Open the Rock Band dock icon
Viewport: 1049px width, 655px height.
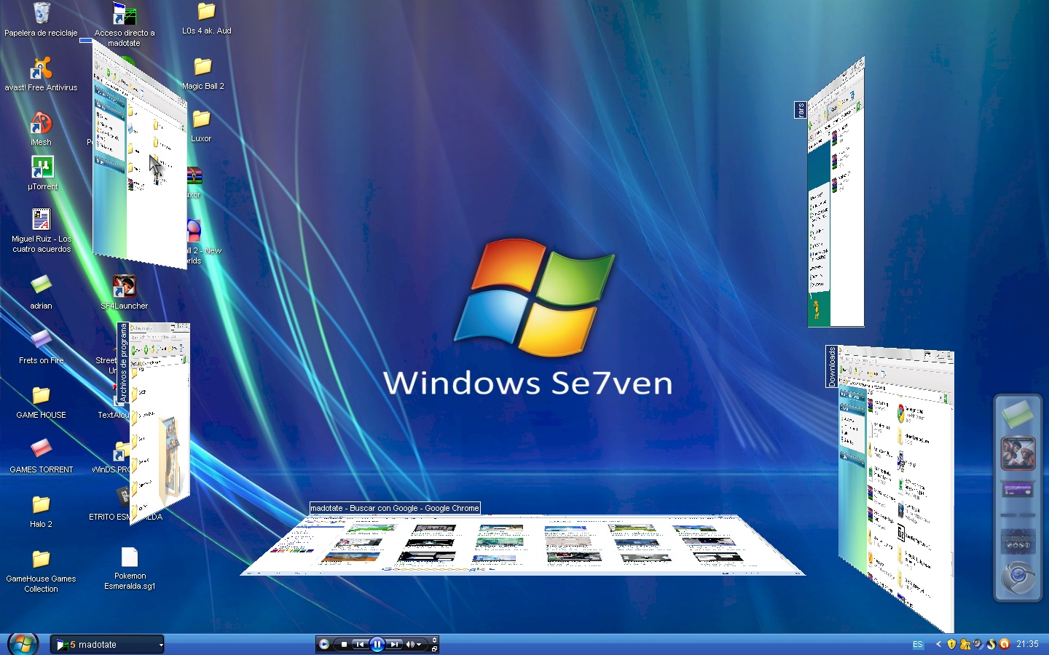[1018, 541]
